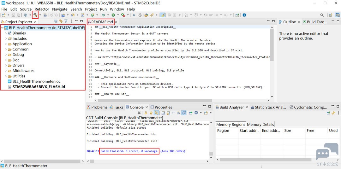The width and height of the screenshot is (341, 169).
Task: Click the Pin Editor icon in the toolbar
Action: pyautogui.click(x=237, y=15)
